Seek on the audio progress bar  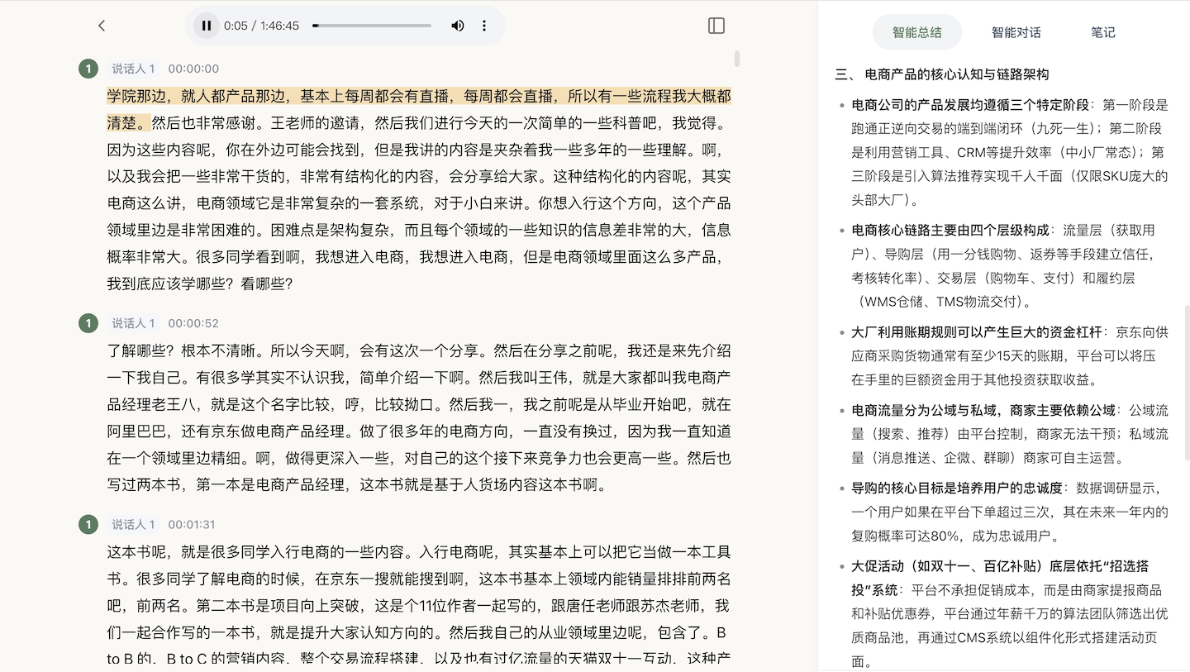(372, 26)
